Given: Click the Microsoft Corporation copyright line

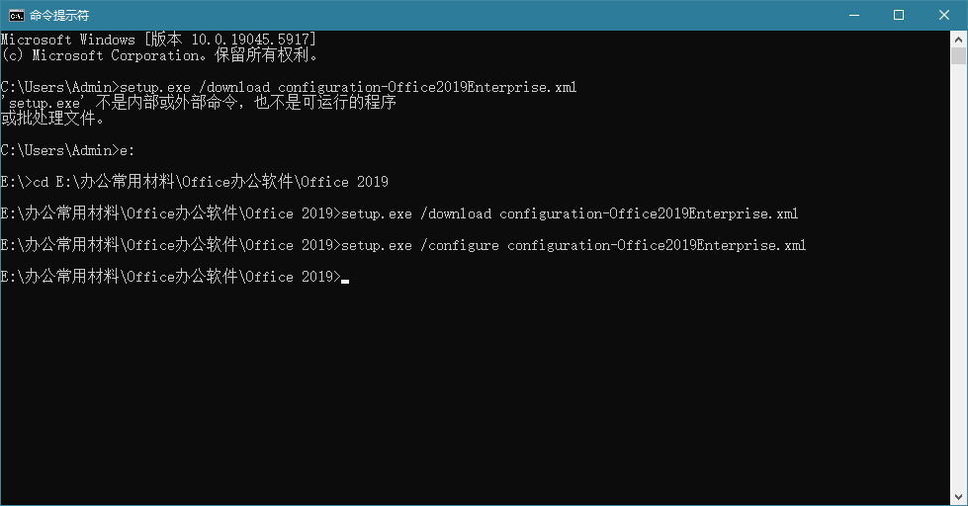Looking at the screenshot, I should (159, 55).
